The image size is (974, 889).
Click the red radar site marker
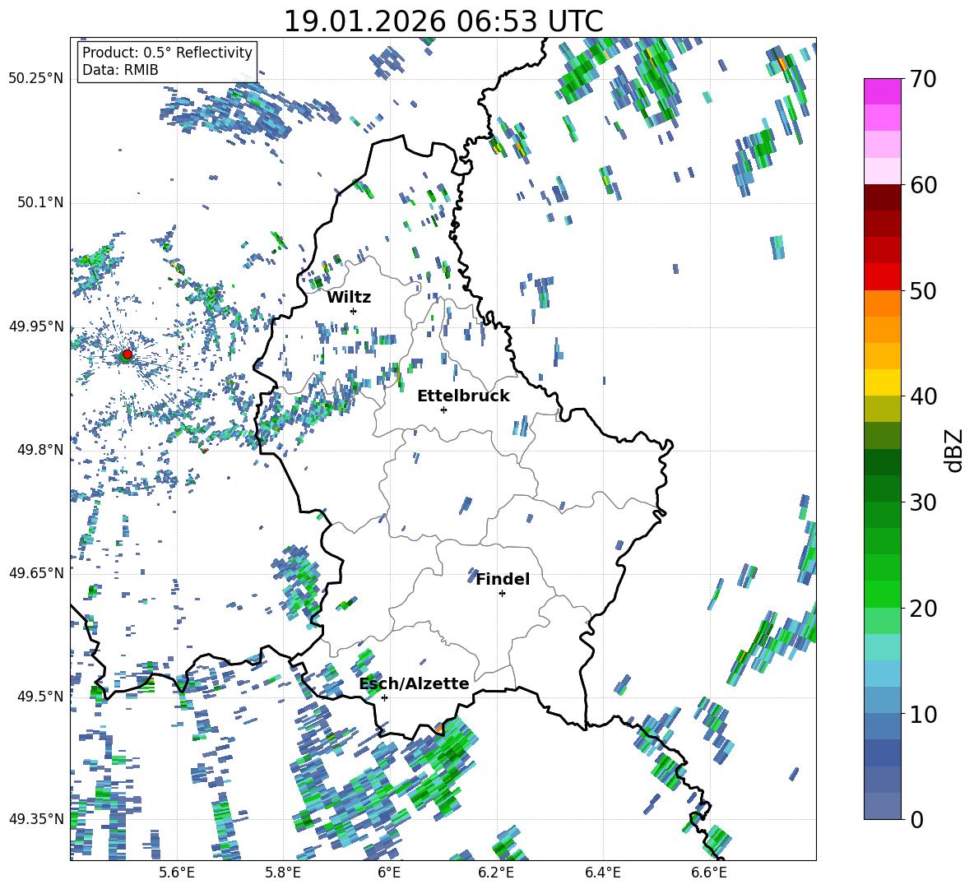click(x=128, y=354)
